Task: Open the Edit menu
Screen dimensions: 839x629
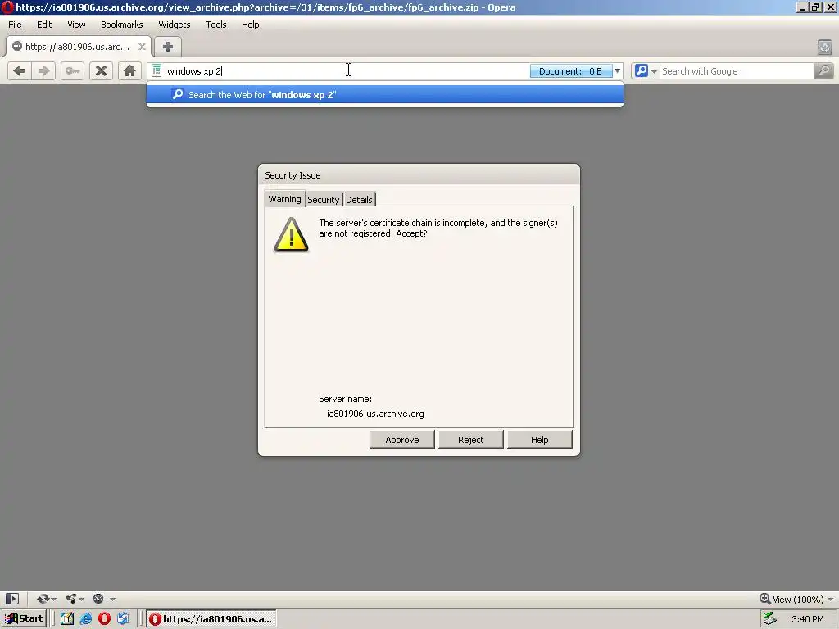Action: [44, 25]
